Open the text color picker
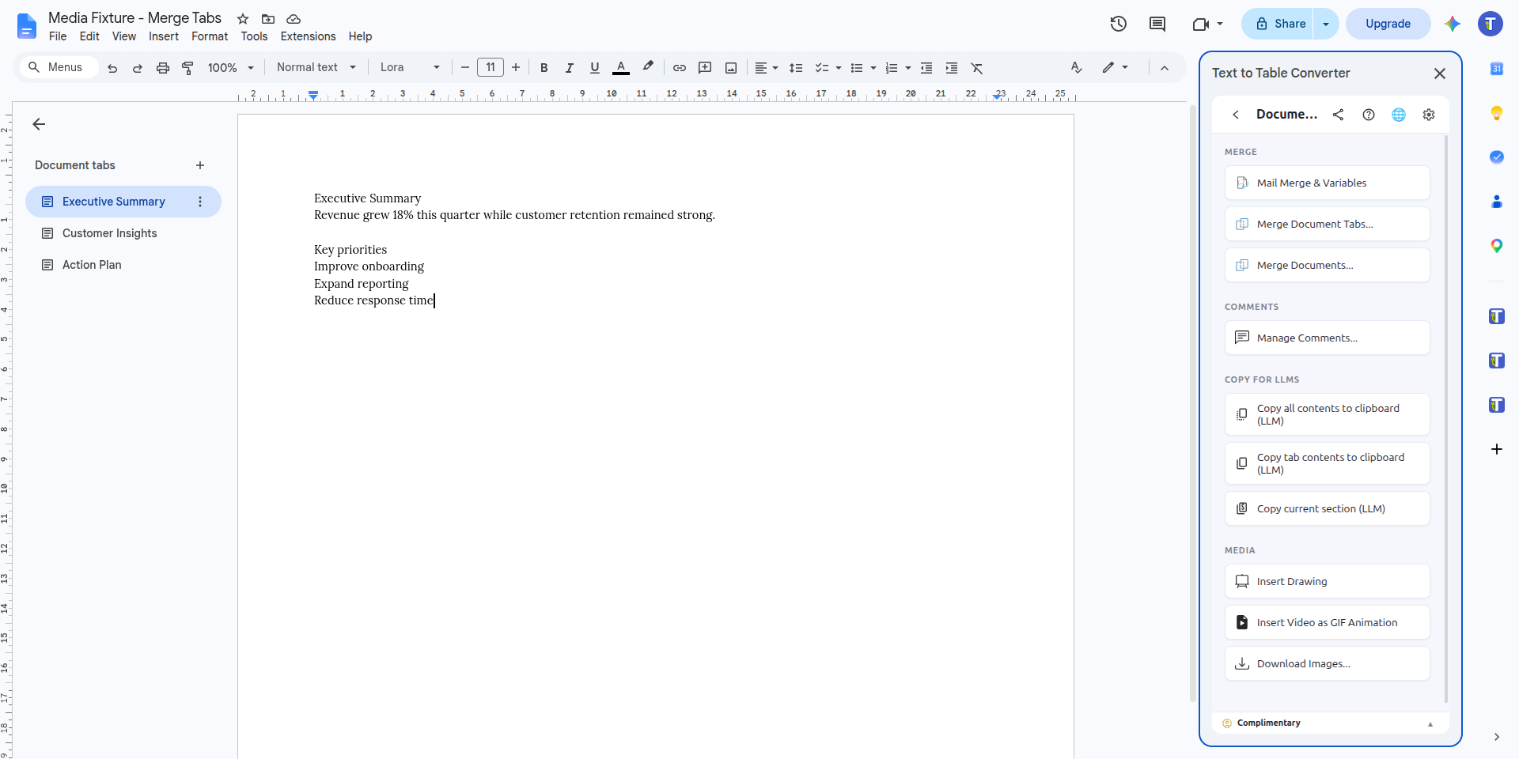 click(x=621, y=68)
